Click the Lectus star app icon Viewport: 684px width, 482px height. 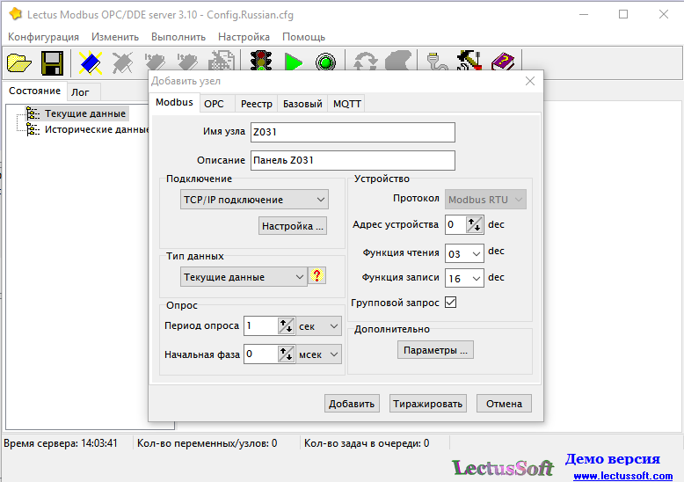pos(15,14)
